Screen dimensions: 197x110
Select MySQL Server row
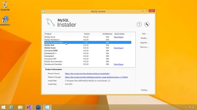tap(88, 37)
